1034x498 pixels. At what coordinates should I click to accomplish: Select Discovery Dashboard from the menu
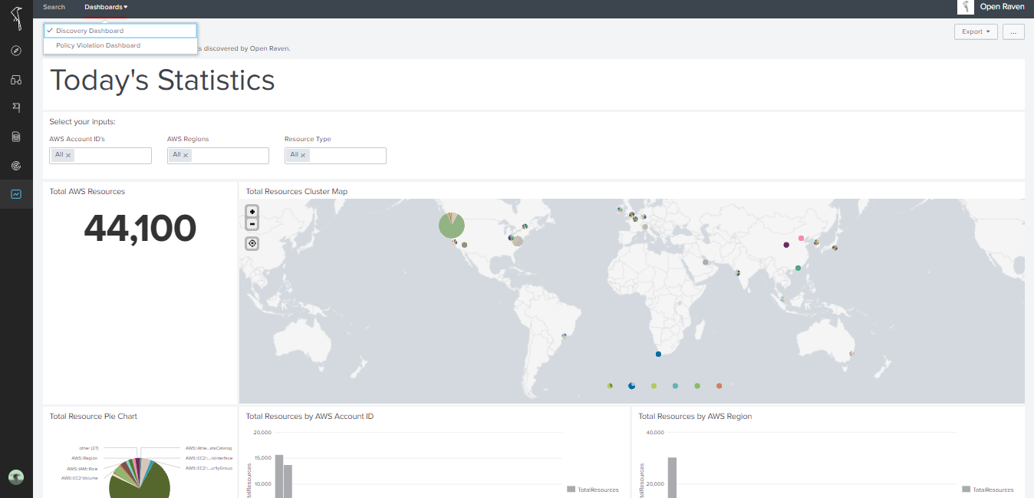click(x=120, y=31)
